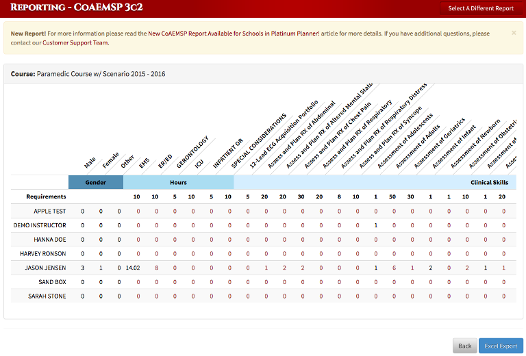Click the HANNA DOE student name
The height and width of the screenshot is (356, 526).
(x=49, y=240)
